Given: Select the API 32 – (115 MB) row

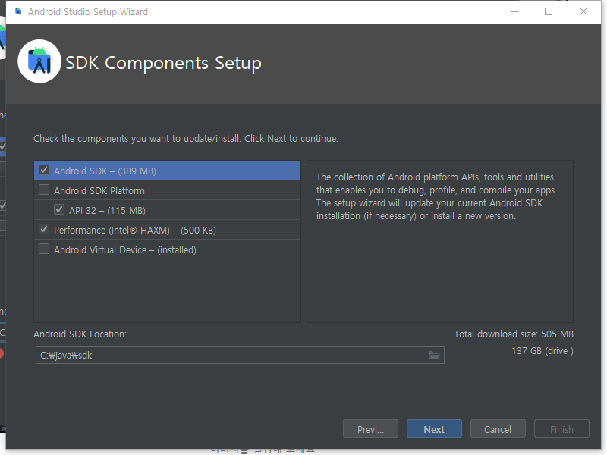Looking at the screenshot, I should 167,210.
